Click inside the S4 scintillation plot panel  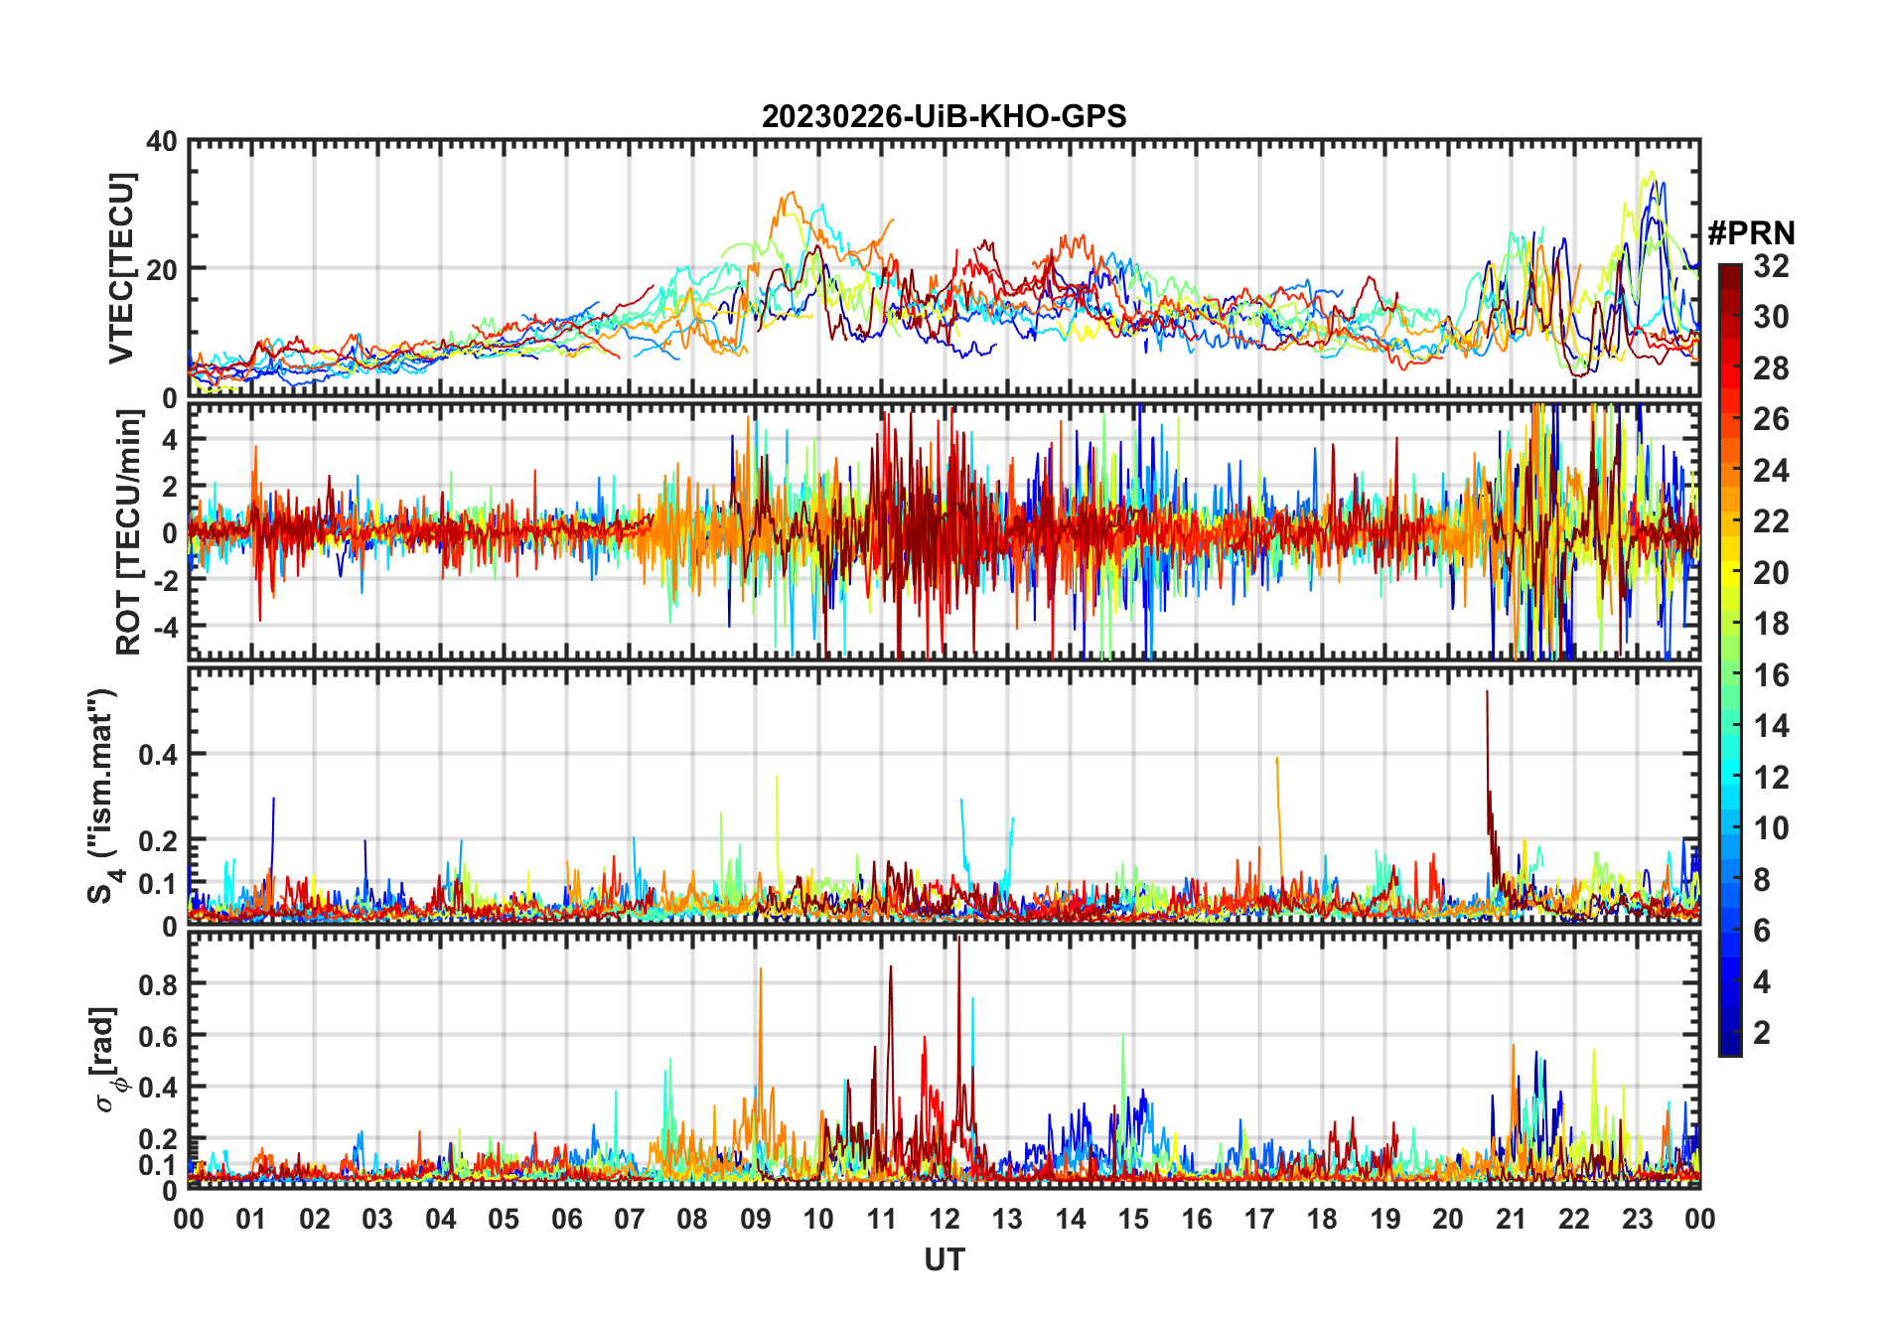[x=944, y=795]
